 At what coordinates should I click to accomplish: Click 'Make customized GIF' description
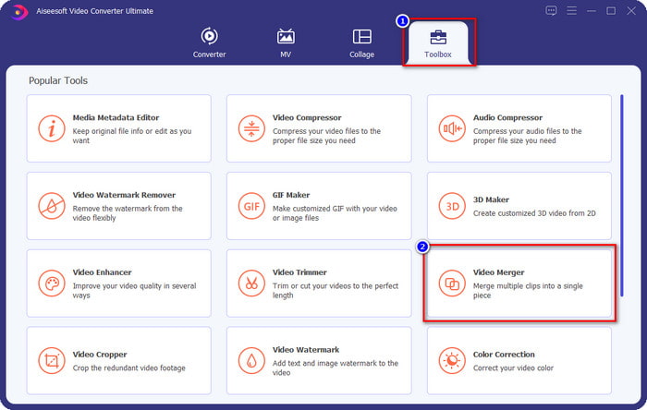(335, 213)
